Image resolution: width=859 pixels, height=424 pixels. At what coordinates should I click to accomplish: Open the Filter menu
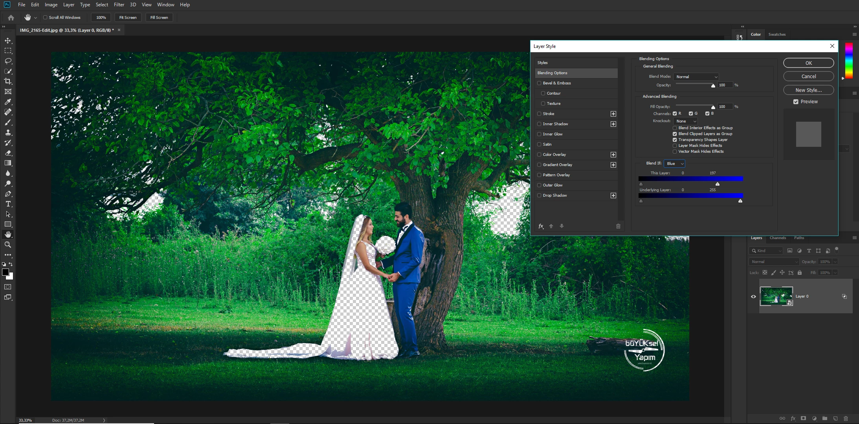(119, 5)
